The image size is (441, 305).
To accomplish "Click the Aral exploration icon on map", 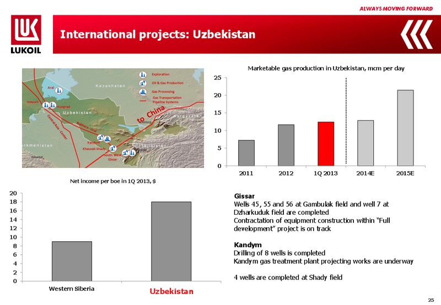I will pos(58,90).
